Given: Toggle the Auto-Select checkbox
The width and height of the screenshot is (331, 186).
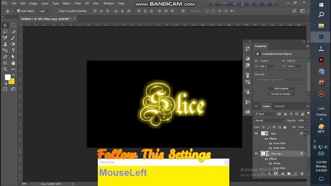Looking at the screenshot, I should point(19,11).
